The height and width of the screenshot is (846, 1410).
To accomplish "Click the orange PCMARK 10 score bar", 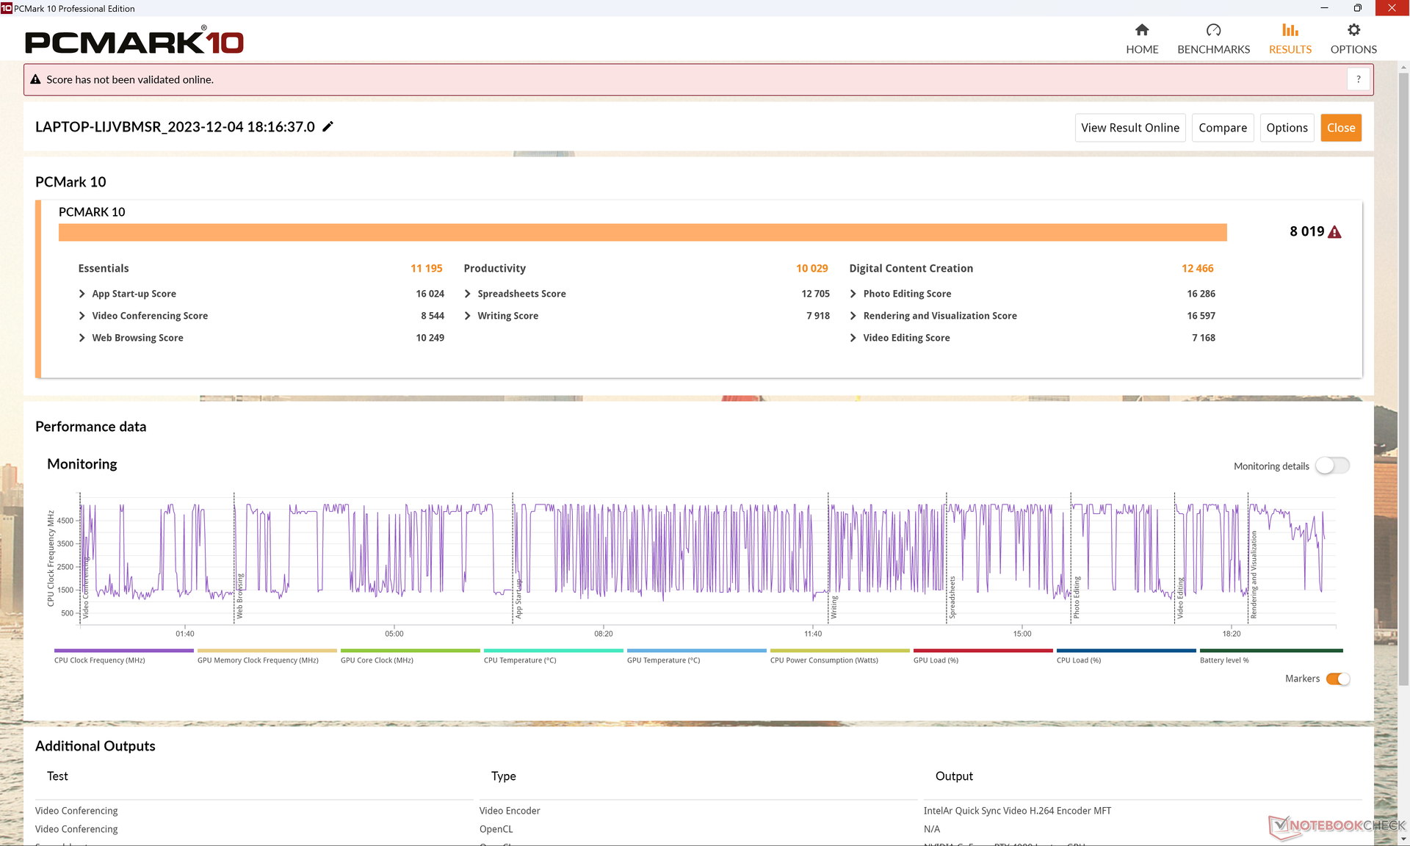I will click(x=643, y=232).
